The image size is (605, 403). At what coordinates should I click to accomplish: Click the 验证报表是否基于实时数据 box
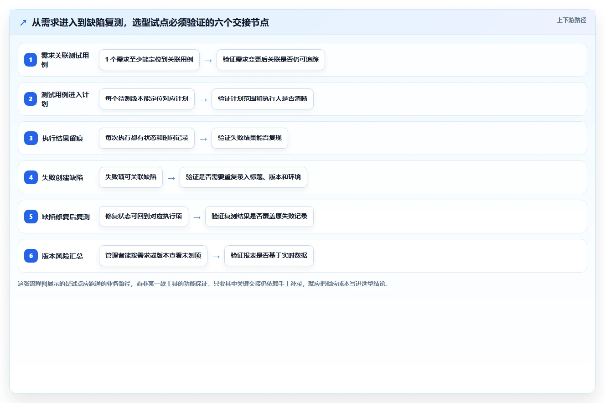[269, 256]
